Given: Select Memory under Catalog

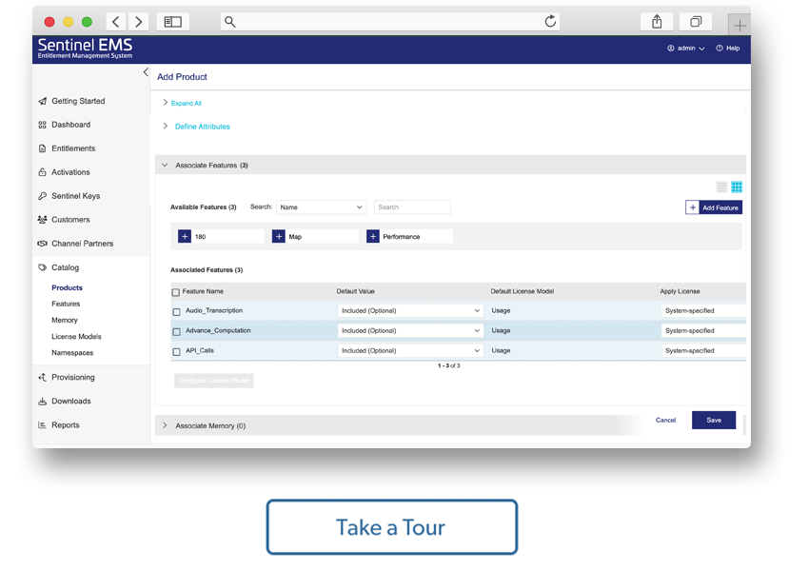Looking at the screenshot, I should 65,321.
